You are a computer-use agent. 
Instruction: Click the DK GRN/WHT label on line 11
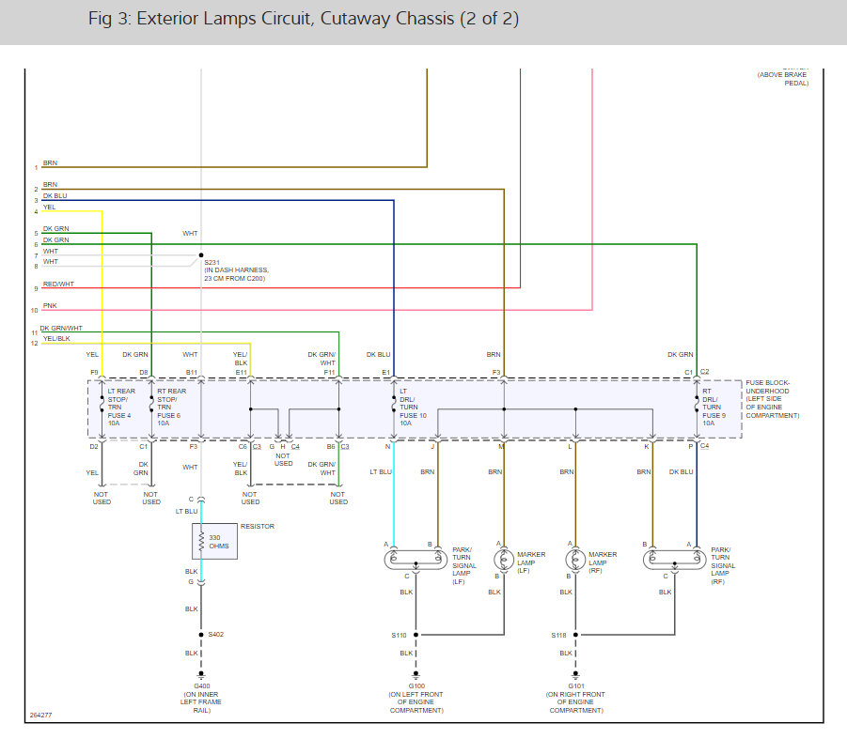[x=61, y=328]
